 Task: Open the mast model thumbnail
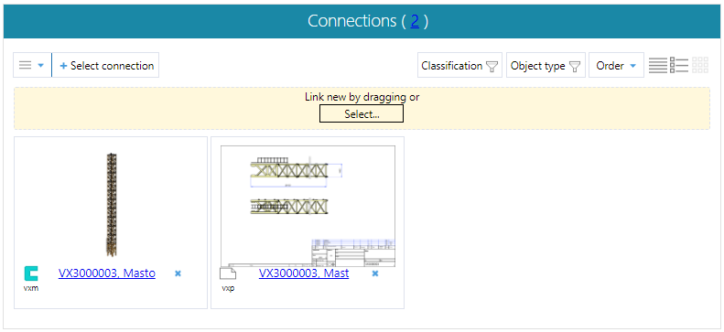pos(111,204)
